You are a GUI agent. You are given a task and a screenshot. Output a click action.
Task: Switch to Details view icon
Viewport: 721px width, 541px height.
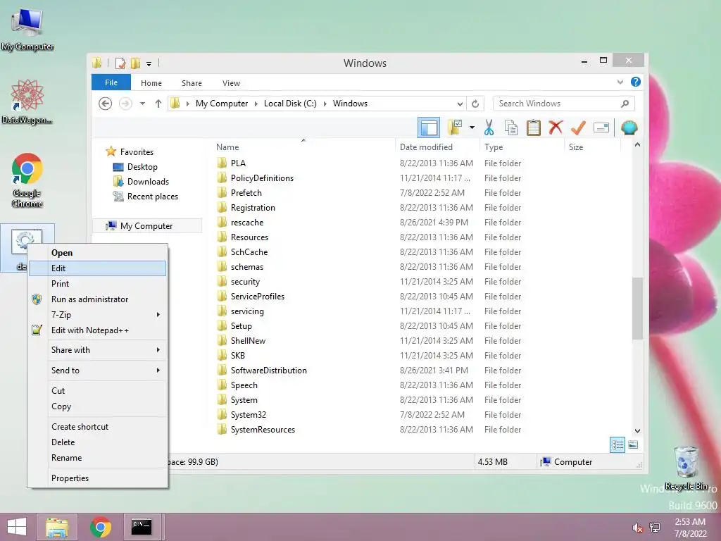click(617, 445)
